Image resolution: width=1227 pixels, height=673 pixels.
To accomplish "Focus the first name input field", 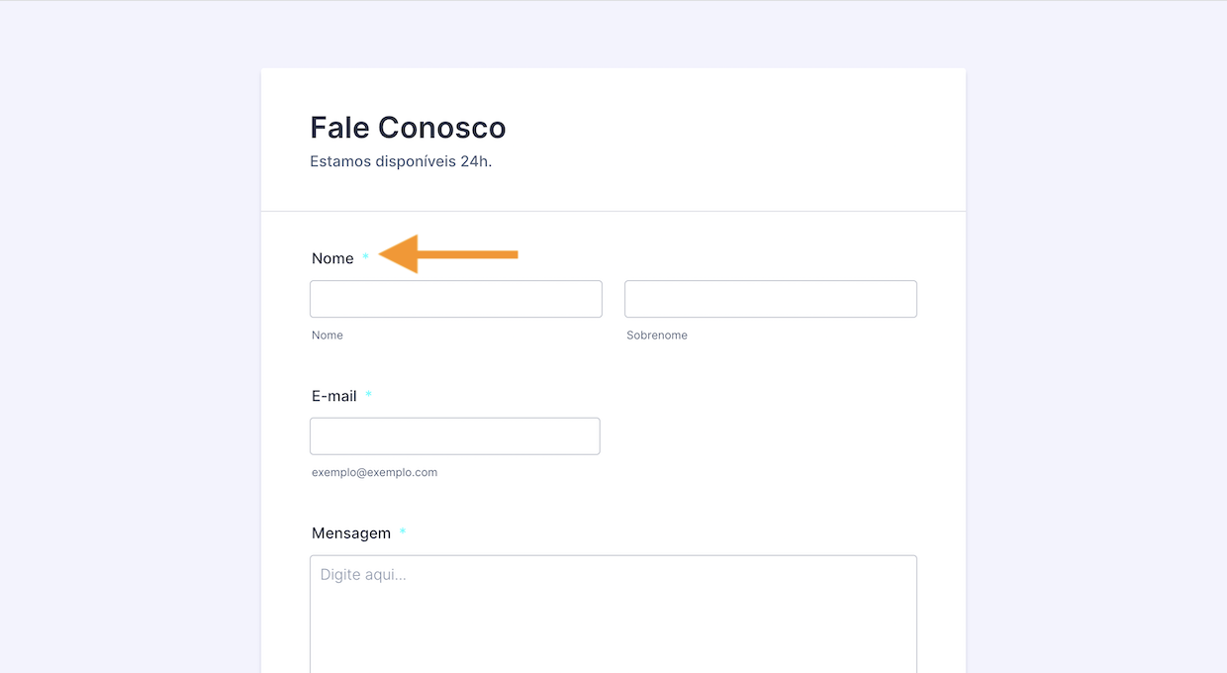I will pyautogui.click(x=455, y=299).
